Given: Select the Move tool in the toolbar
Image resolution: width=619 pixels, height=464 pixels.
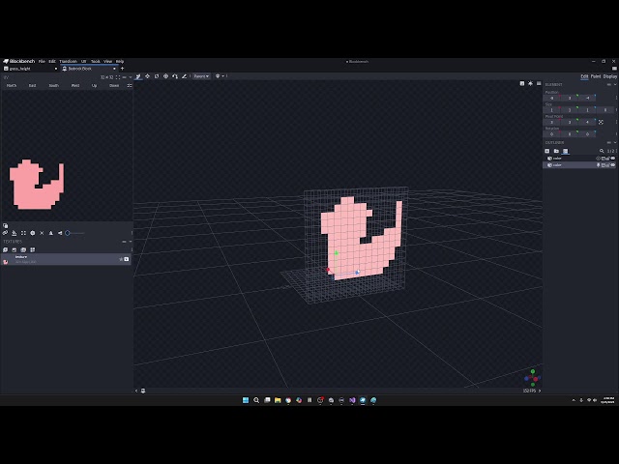Looking at the screenshot, I should coord(138,76).
